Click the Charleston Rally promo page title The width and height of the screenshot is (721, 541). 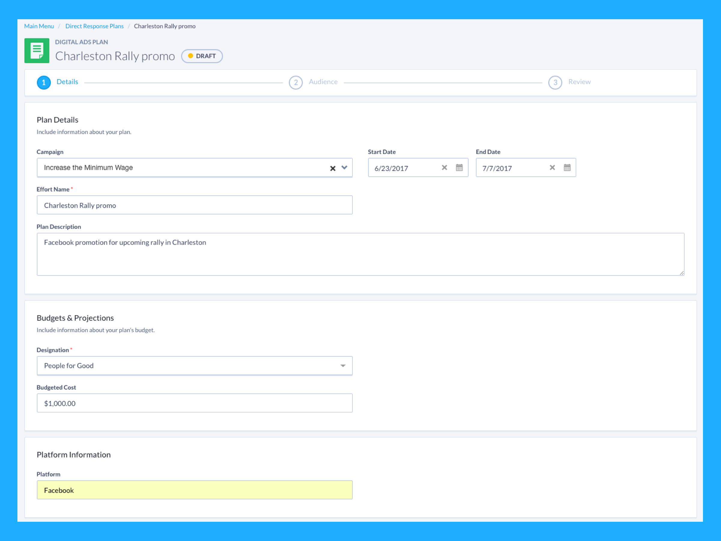(115, 57)
